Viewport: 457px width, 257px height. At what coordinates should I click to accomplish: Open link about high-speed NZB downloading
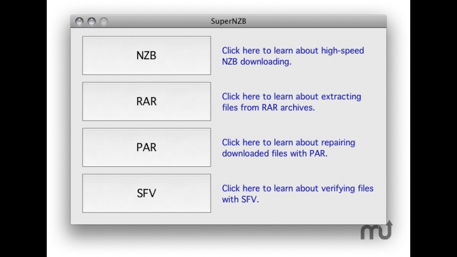coord(293,51)
